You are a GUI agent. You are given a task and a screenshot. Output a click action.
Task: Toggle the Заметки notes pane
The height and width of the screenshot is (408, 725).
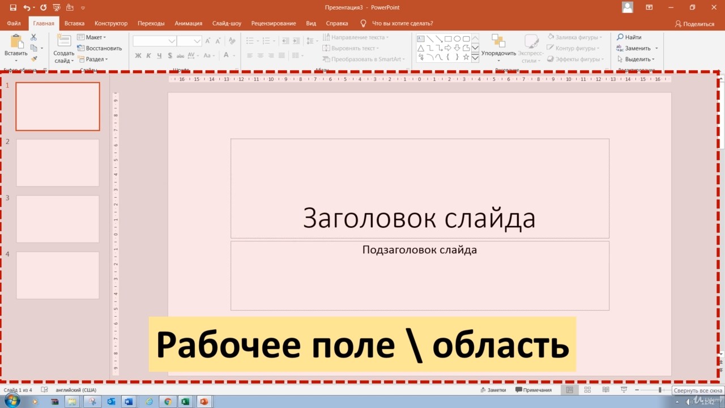click(492, 390)
